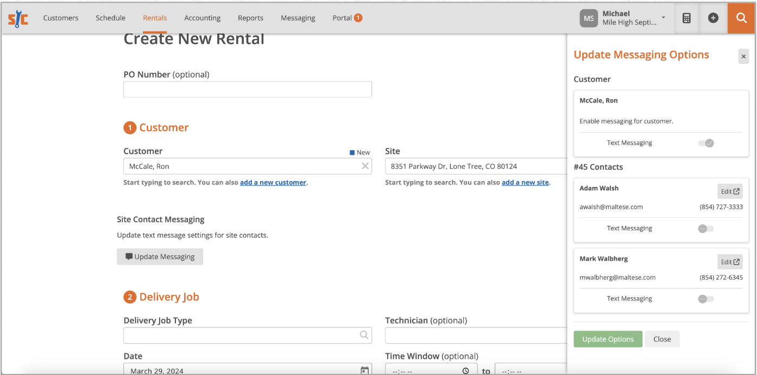Expand Michael account dropdown arrow
757x375 pixels.
click(664, 18)
